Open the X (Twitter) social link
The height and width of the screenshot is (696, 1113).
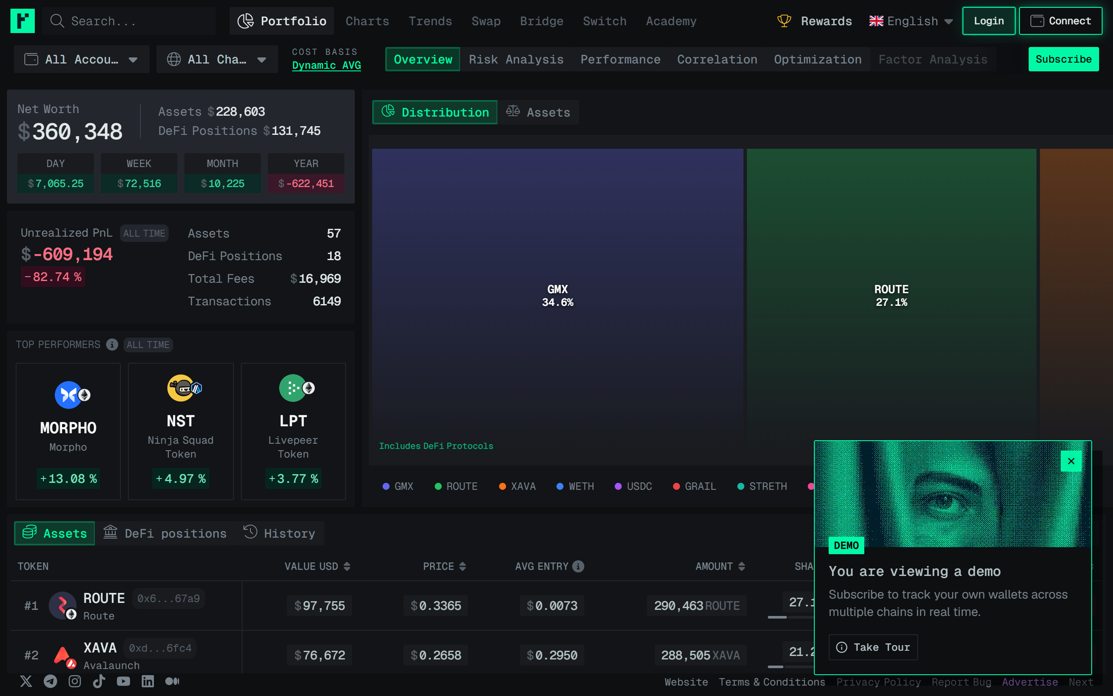click(x=26, y=681)
